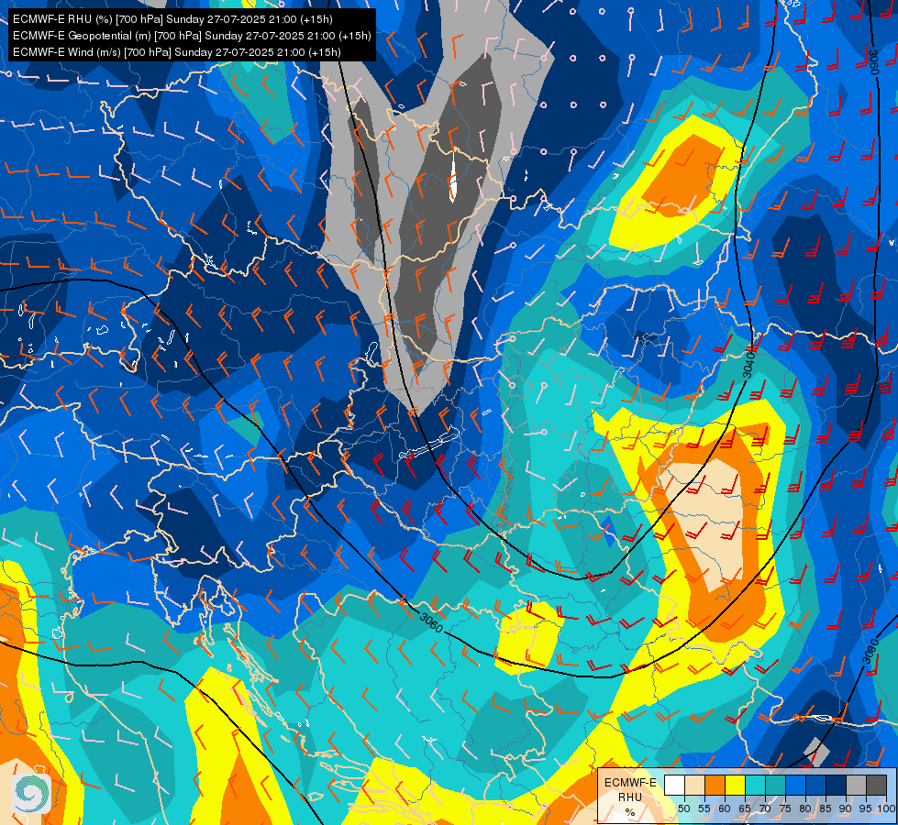This screenshot has width=898, height=825.
Task: Click the cyan 65–70 legend swatch
Action: [756, 785]
